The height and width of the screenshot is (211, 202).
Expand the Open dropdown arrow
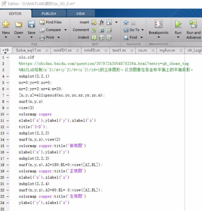(19, 37)
